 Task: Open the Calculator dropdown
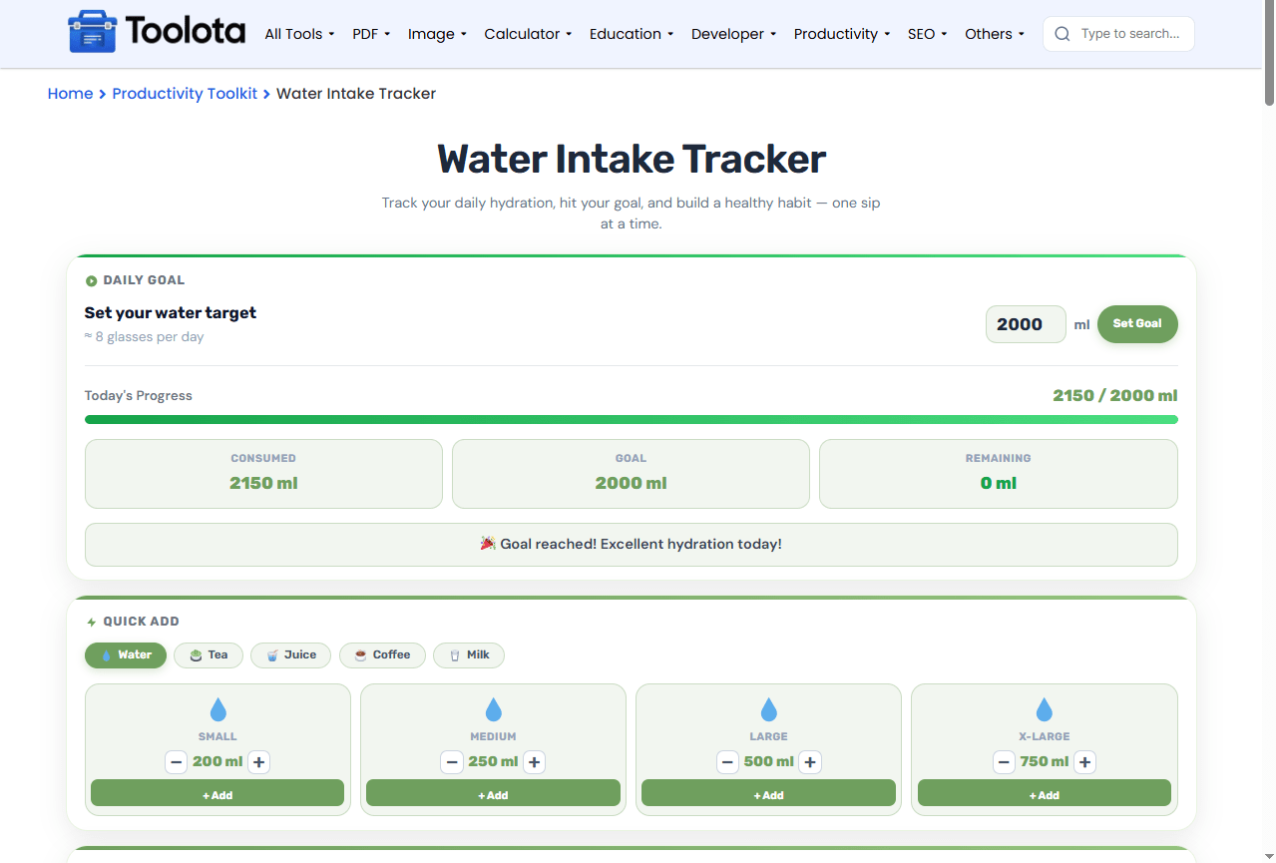[x=528, y=34]
